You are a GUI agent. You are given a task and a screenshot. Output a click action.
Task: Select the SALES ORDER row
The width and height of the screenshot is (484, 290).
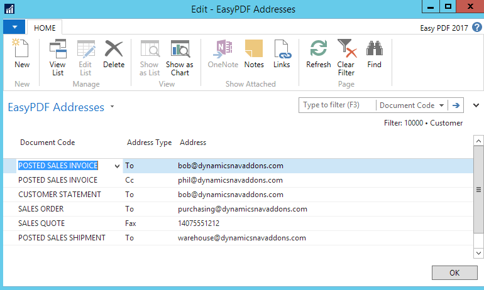(238, 209)
